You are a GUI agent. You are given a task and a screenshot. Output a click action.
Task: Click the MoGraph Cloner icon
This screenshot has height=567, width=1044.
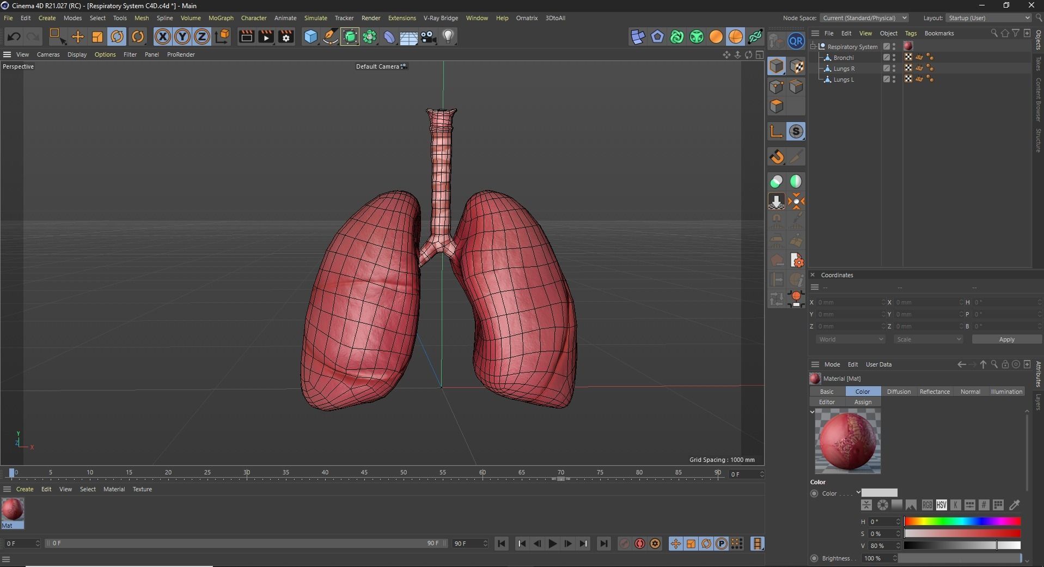click(370, 37)
